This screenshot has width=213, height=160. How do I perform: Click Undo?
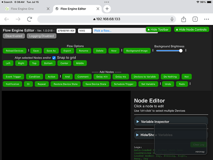[x=168, y=84]
